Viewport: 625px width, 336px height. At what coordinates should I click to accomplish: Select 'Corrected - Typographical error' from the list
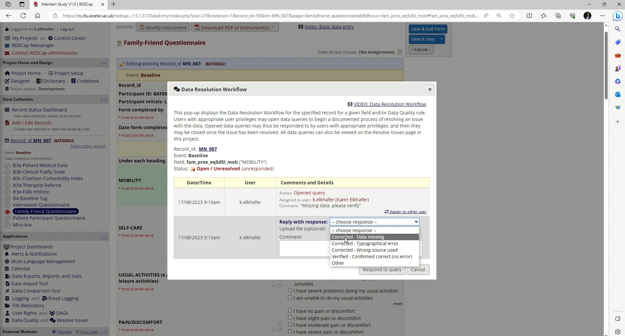(x=365, y=243)
